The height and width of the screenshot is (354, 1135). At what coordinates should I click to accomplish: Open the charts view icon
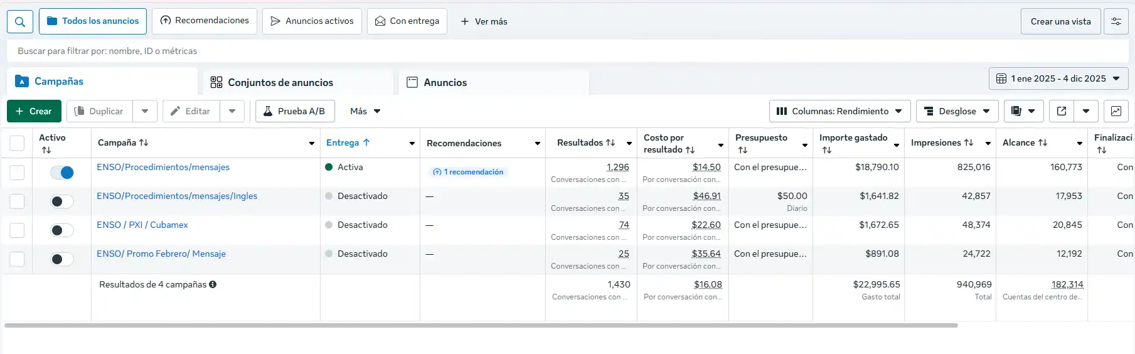1116,111
